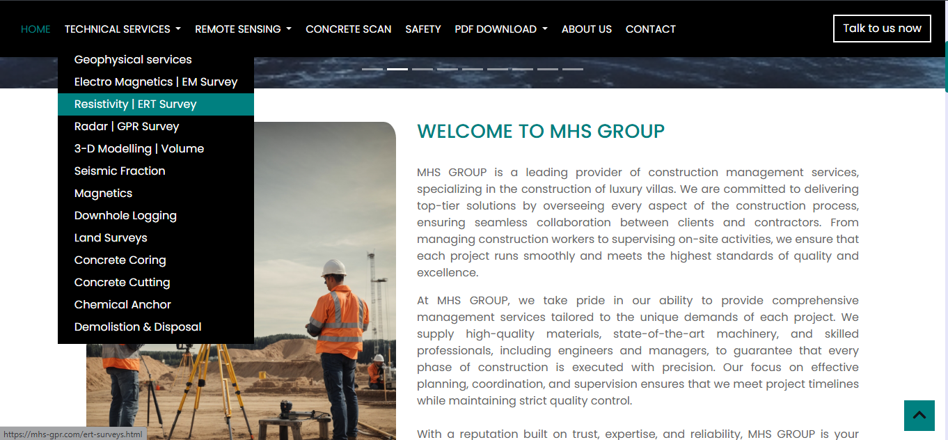
Task: Click the scroll-to-top arrow button
Action: point(919,416)
